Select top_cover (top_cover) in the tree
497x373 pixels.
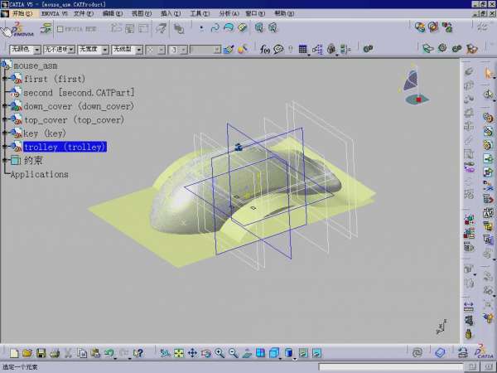[x=75, y=120]
